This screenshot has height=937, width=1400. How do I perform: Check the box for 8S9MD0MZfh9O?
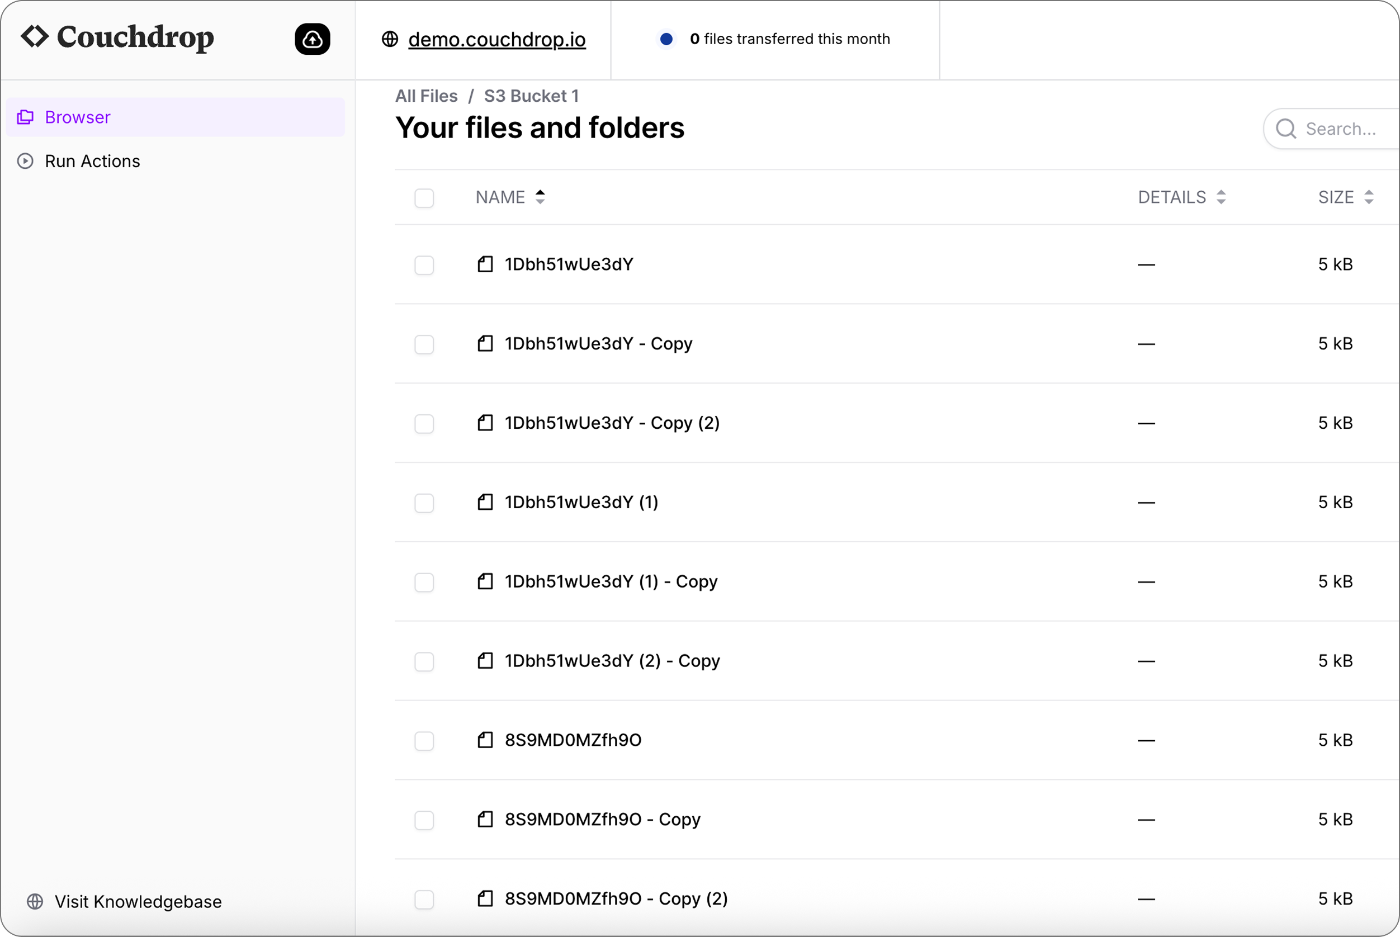pos(424,741)
